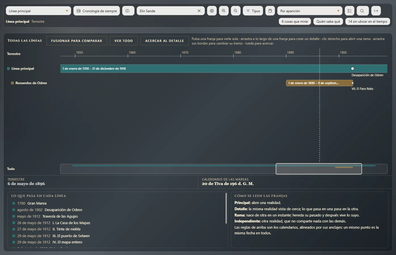This screenshot has width=396, height=255.
Task: Click the 20 de Tiva de 196 date
Action: click(x=228, y=184)
